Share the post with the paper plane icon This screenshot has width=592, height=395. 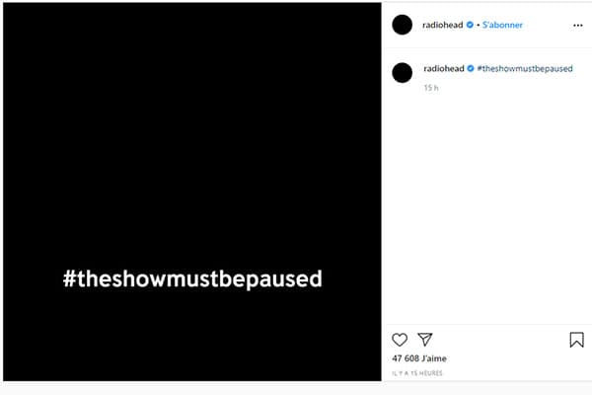(x=424, y=340)
